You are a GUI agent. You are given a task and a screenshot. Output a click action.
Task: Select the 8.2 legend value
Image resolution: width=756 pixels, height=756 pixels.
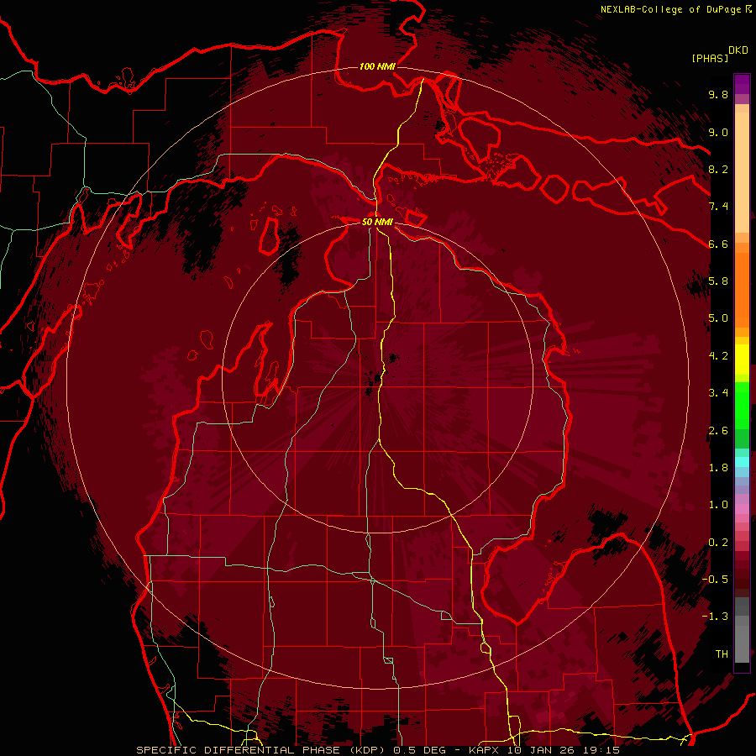pyautogui.click(x=718, y=170)
